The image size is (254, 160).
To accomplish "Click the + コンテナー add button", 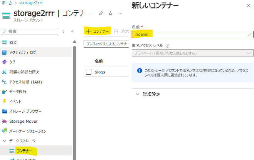I will point(98,31).
